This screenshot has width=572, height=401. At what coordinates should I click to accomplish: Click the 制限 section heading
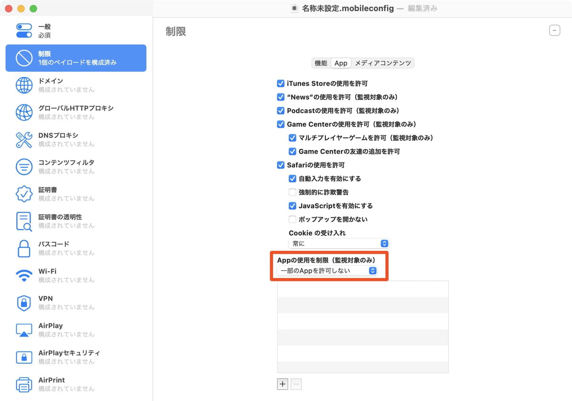pyautogui.click(x=176, y=31)
